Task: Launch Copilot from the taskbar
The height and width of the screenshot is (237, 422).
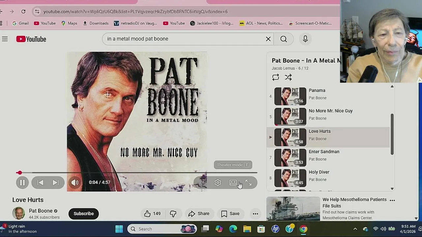Action: [x=219, y=229]
